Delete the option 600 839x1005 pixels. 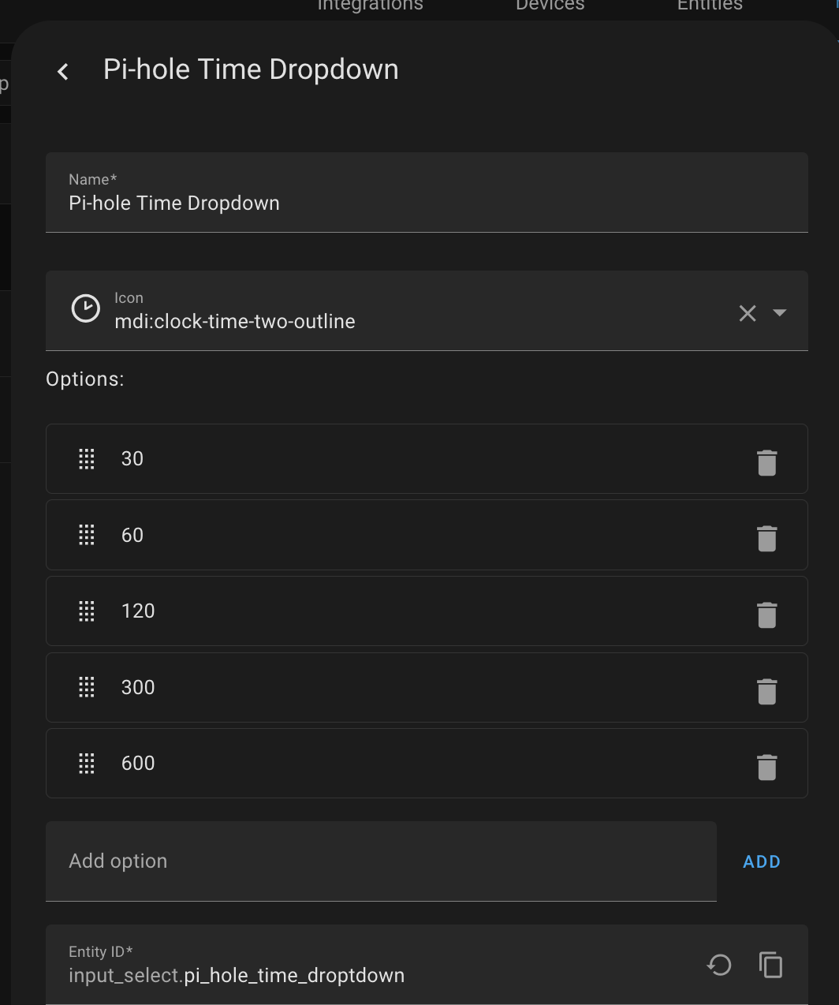pyautogui.click(x=767, y=767)
